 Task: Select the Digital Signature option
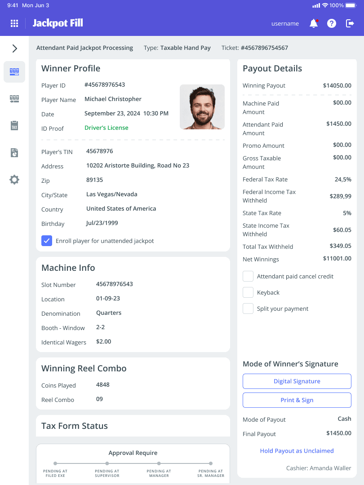297,381
